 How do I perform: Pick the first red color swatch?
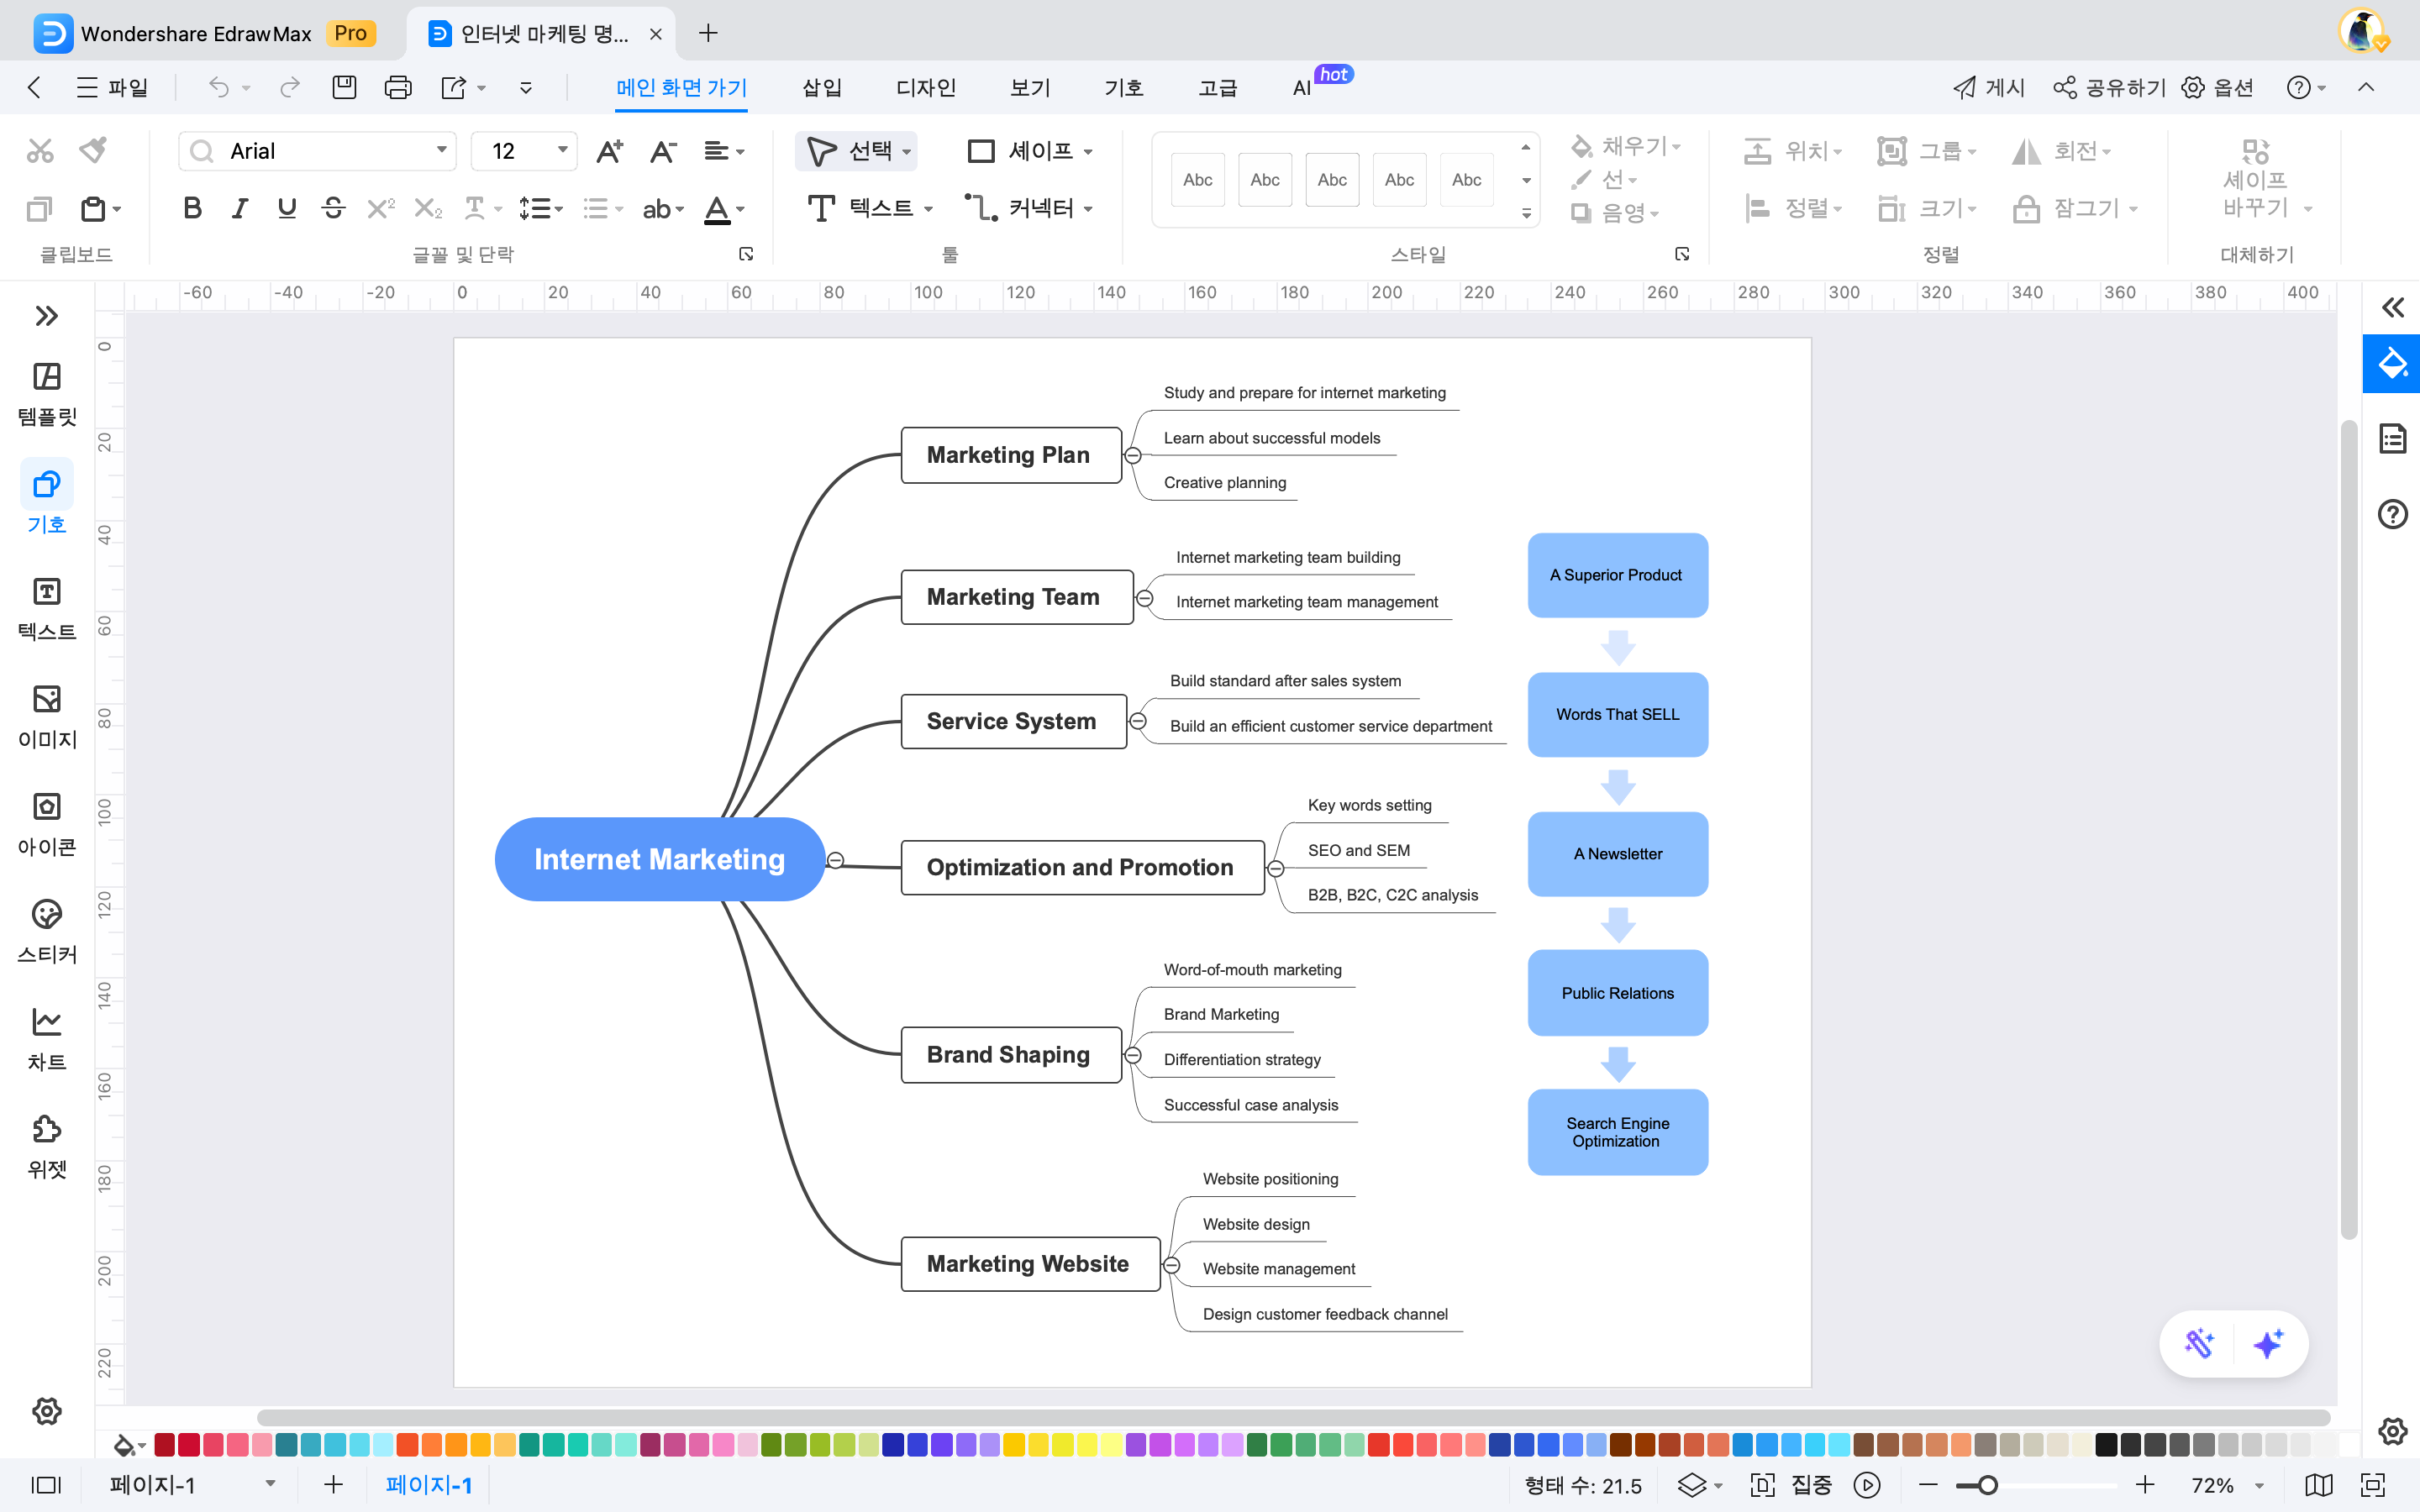pos(165,1444)
